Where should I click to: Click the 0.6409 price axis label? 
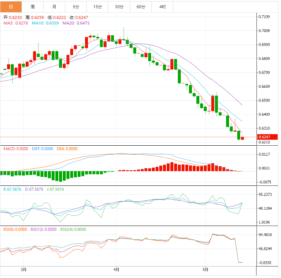264,114
